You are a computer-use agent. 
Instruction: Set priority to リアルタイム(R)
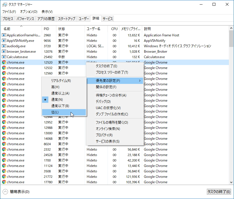click(x=64, y=81)
